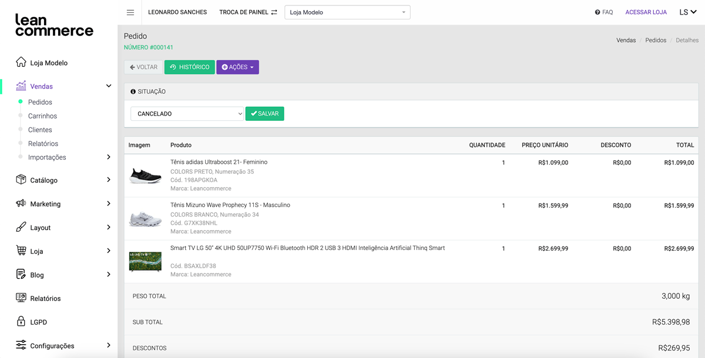
Task: Click the Loja shopping cart icon
Action: click(x=21, y=251)
